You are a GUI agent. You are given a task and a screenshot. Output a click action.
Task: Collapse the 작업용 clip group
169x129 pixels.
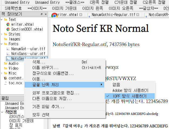(x=2, y=112)
